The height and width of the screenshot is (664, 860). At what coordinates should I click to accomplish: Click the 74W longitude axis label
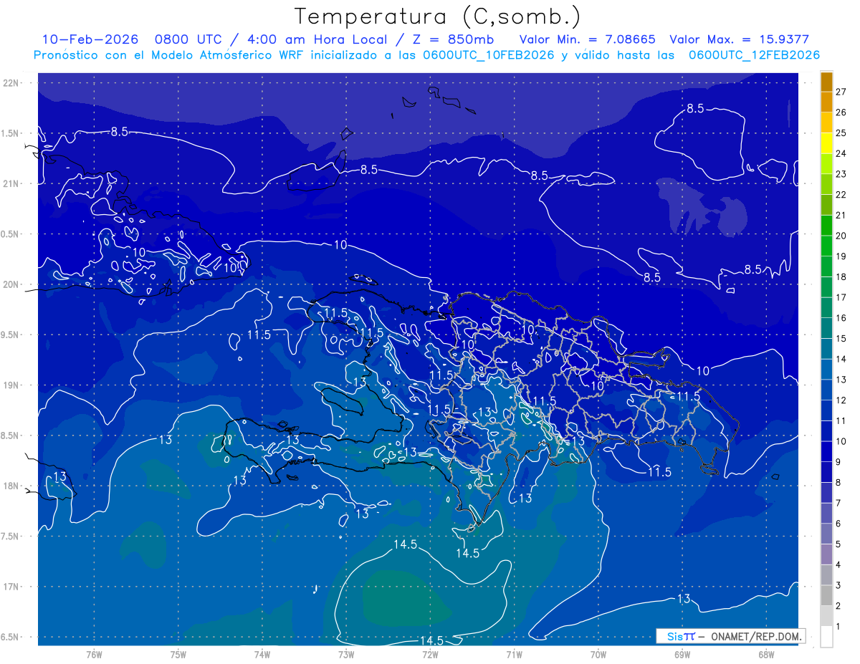click(x=262, y=654)
